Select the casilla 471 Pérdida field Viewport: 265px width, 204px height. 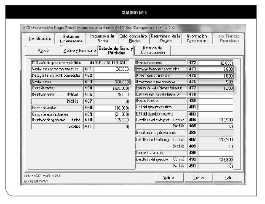click(112, 126)
